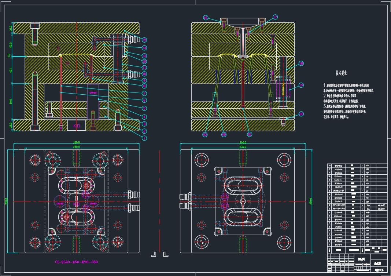
Task: Pick part callout balloon 4
Action: point(144,117)
